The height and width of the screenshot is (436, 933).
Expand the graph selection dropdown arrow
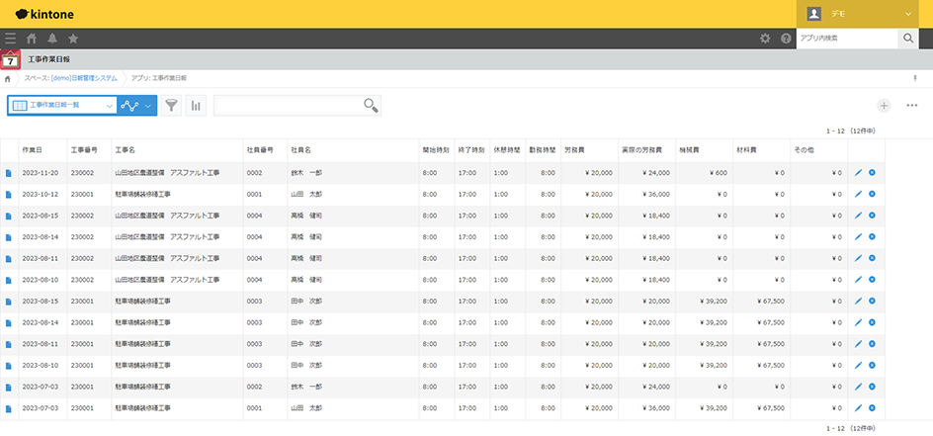(148, 106)
